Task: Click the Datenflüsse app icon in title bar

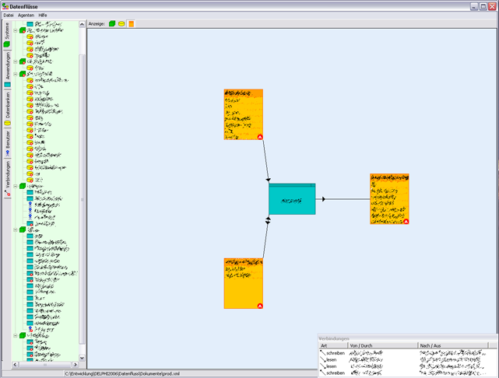Action: point(5,6)
